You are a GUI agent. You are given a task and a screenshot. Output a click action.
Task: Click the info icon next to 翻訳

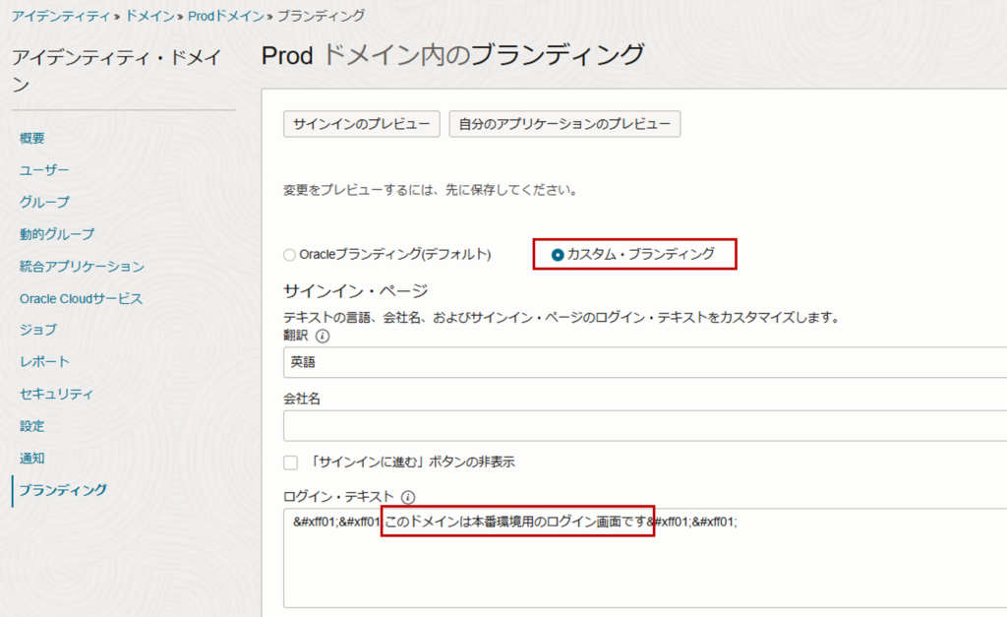(x=323, y=337)
